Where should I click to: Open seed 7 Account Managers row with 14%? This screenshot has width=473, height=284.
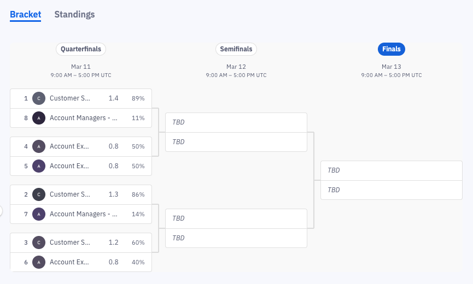[81, 214]
